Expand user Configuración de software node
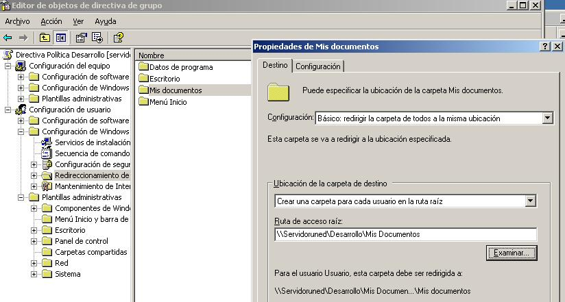 click(21, 121)
